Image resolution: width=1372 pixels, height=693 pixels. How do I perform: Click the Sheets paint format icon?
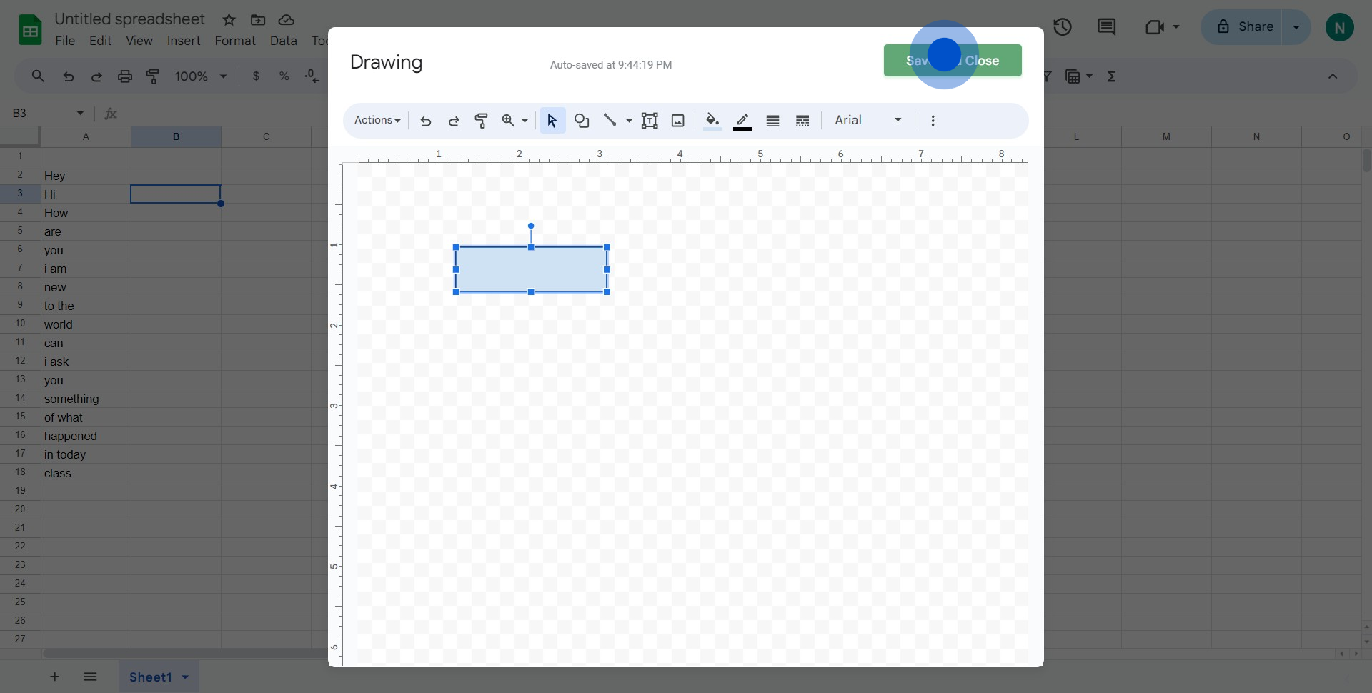pyautogui.click(x=153, y=76)
